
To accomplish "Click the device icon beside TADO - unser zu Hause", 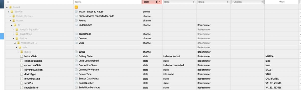I will click(76, 12).
